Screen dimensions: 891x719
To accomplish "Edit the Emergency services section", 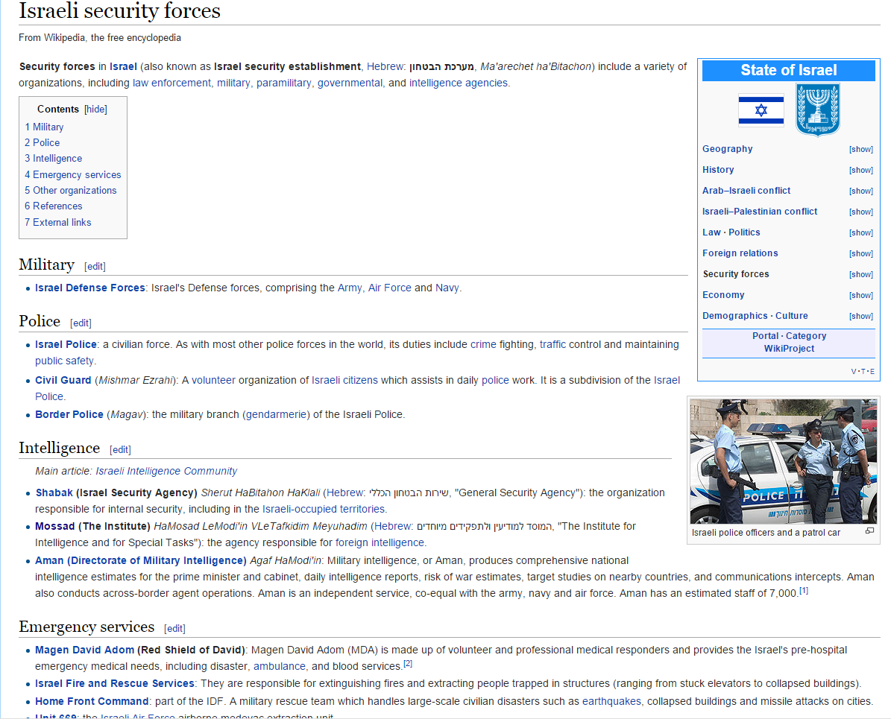I will (174, 629).
